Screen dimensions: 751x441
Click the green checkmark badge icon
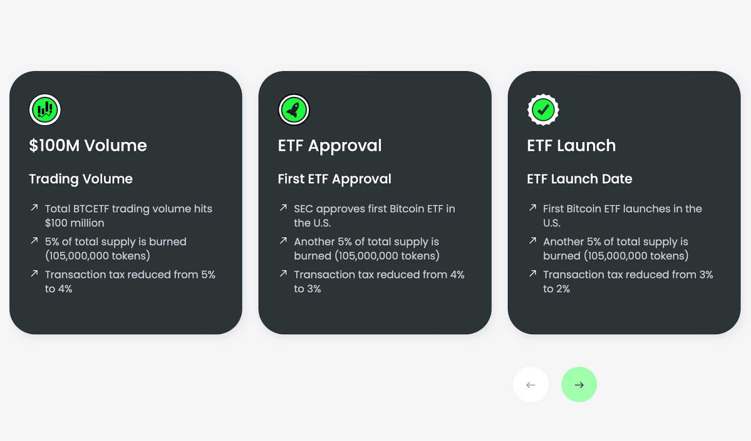coord(543,110)
